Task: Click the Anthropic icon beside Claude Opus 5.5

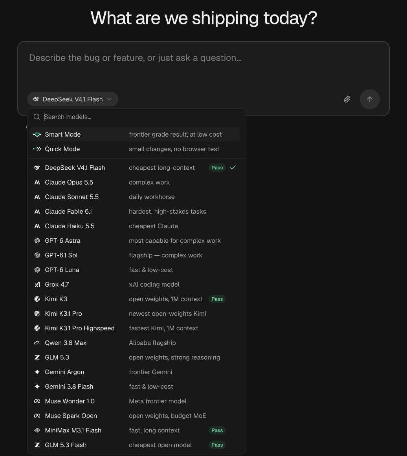Action: (x=37, y=182)
